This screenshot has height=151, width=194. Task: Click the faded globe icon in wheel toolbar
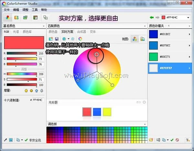[x=73, y=39]
